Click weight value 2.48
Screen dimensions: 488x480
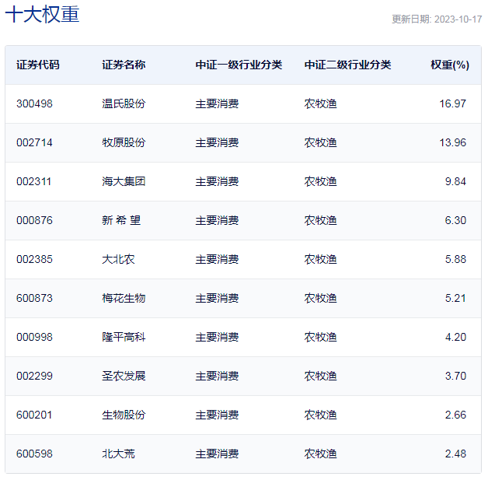[x=455, y=454]
